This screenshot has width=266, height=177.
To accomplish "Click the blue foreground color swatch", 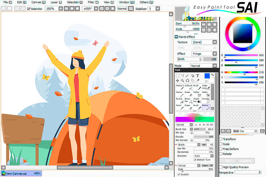I will (207, 76).
